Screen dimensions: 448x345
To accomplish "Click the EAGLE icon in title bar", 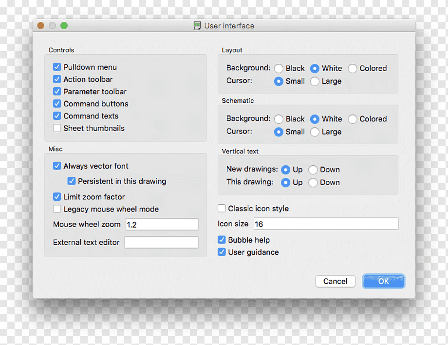I will pos(197,26).
